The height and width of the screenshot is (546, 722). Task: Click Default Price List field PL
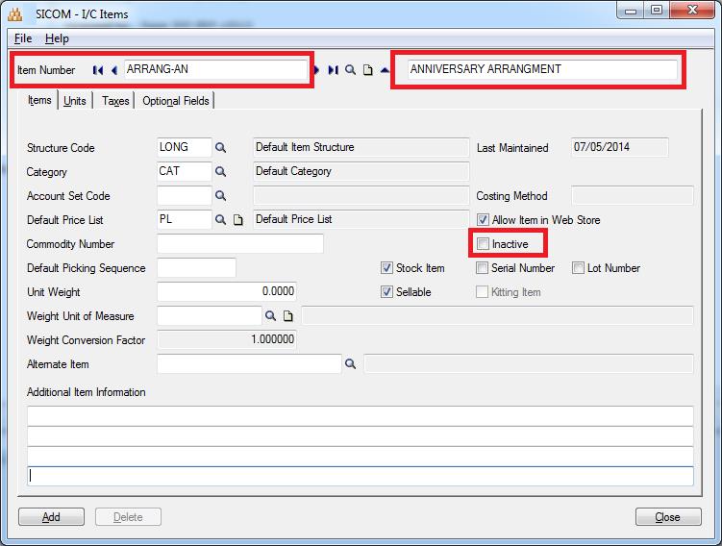coord(185,219)
